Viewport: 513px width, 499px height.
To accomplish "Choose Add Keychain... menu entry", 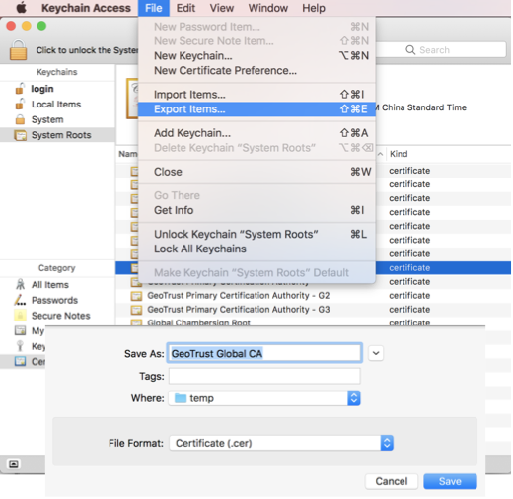I will 256,133.
